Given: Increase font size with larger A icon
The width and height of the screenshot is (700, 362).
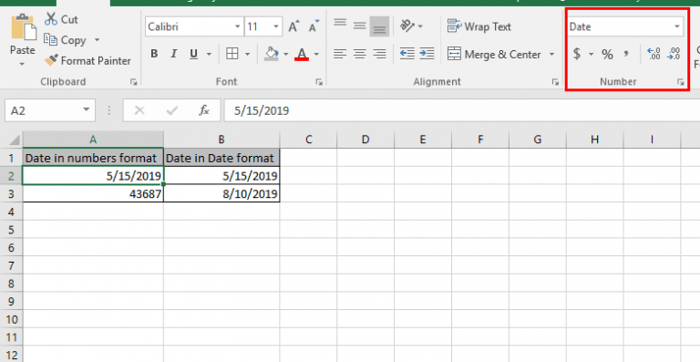Looking at the screenshot, I should [293, 26].
